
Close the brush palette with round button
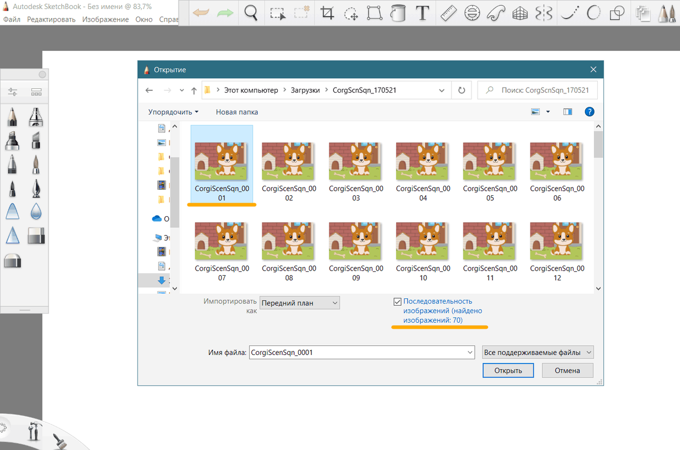42,75
